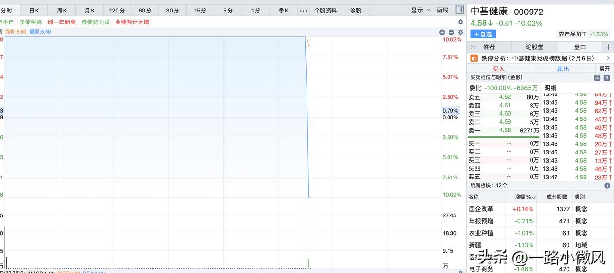Switch order book unit to 手
The image size is (614, 273).
point(597,78)
